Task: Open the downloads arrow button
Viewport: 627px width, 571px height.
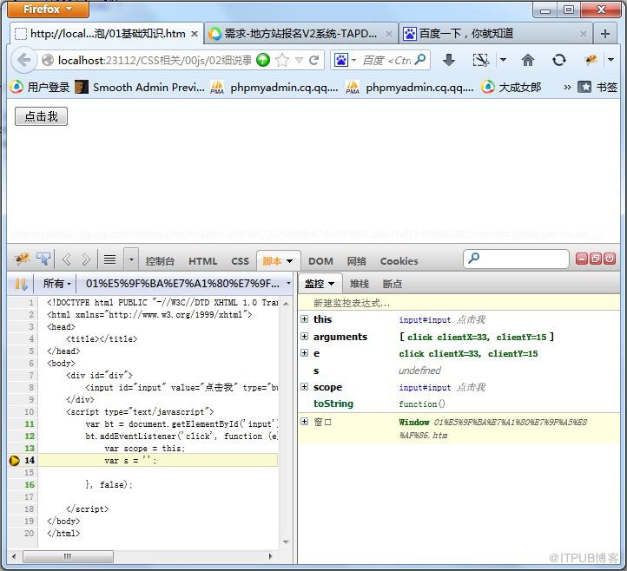Action: click(x=449, y=61)
